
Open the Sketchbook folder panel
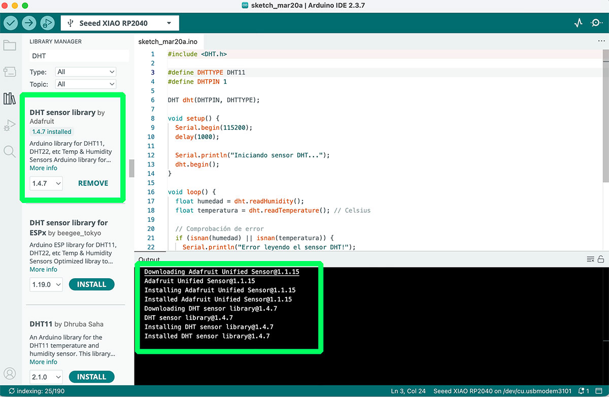10,45
